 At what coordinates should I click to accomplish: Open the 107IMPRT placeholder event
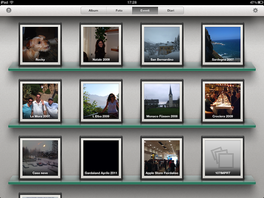[x=223, y=158]
